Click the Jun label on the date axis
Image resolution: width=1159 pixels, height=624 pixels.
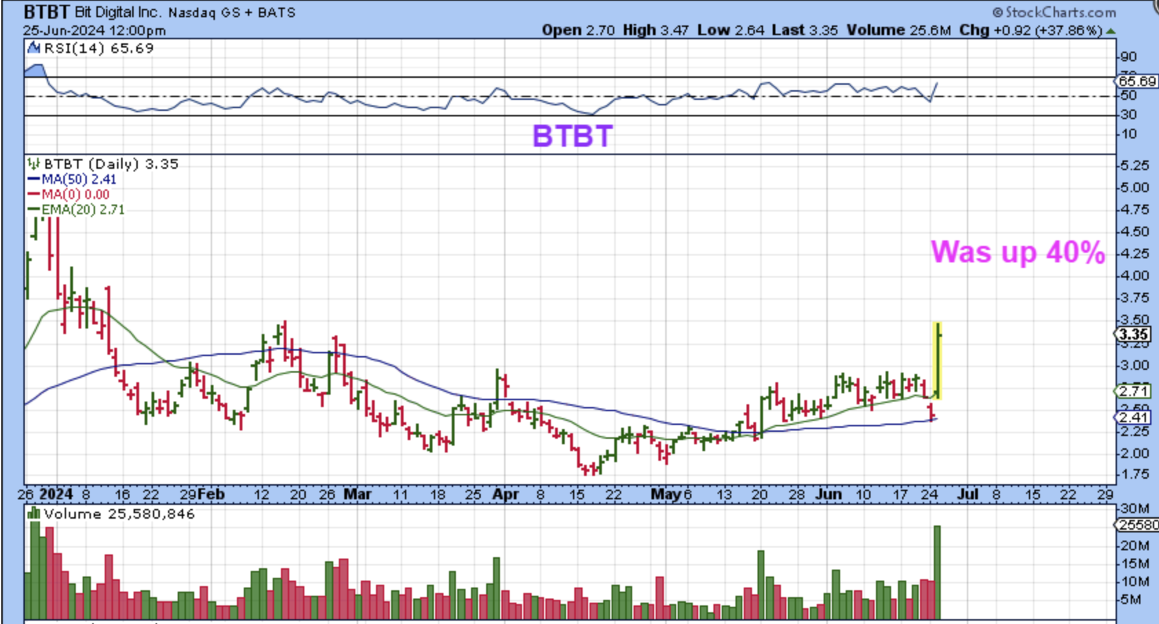coord(829,495)
